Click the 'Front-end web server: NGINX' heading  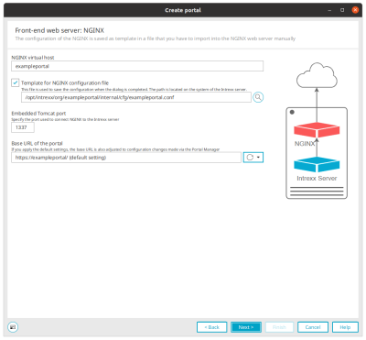(59, 30)
